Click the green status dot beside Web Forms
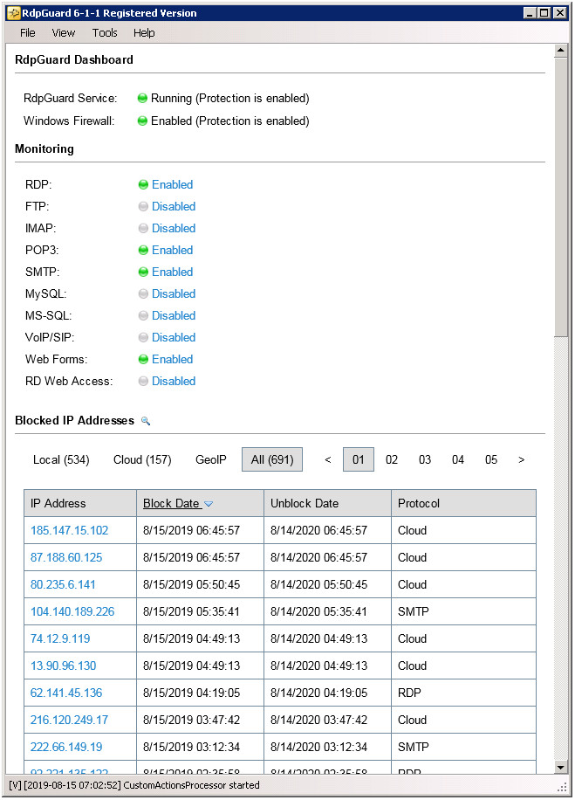Screen dimensions: 575x800 (143, 360)
